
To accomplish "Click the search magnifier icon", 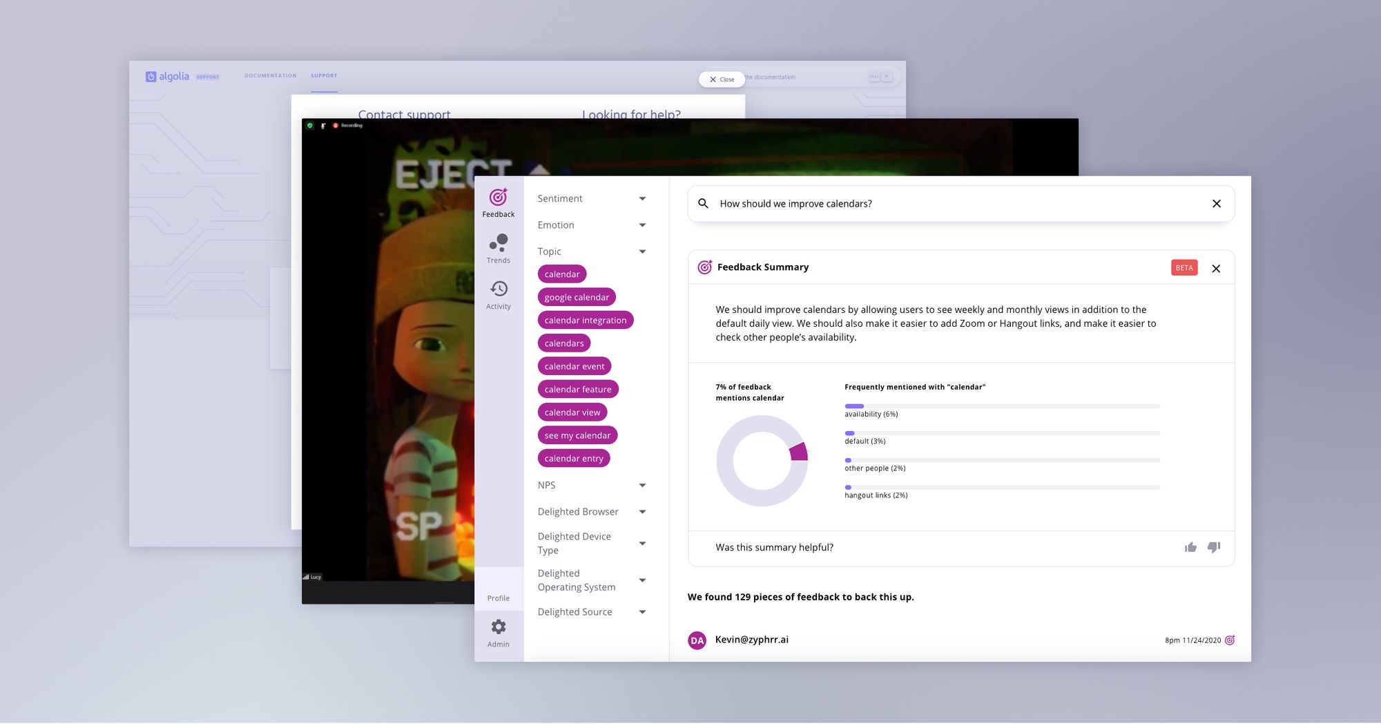I will pos(703,204).
